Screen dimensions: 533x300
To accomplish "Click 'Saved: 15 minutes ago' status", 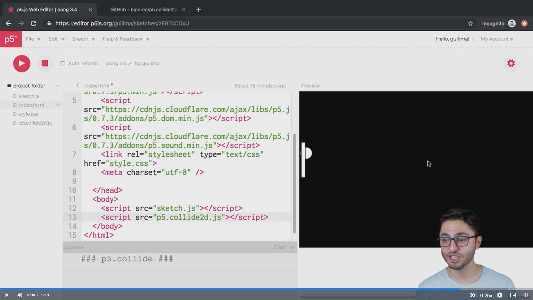I will [260, 86].
